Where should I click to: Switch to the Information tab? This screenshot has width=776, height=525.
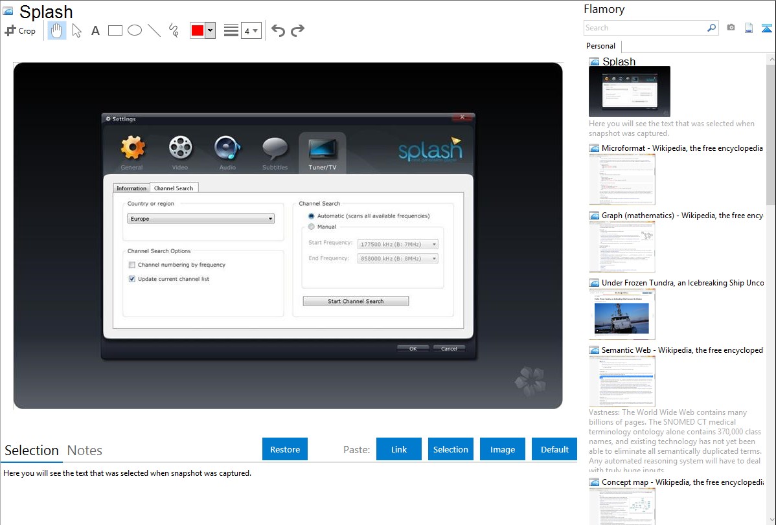tap(131, 188)
